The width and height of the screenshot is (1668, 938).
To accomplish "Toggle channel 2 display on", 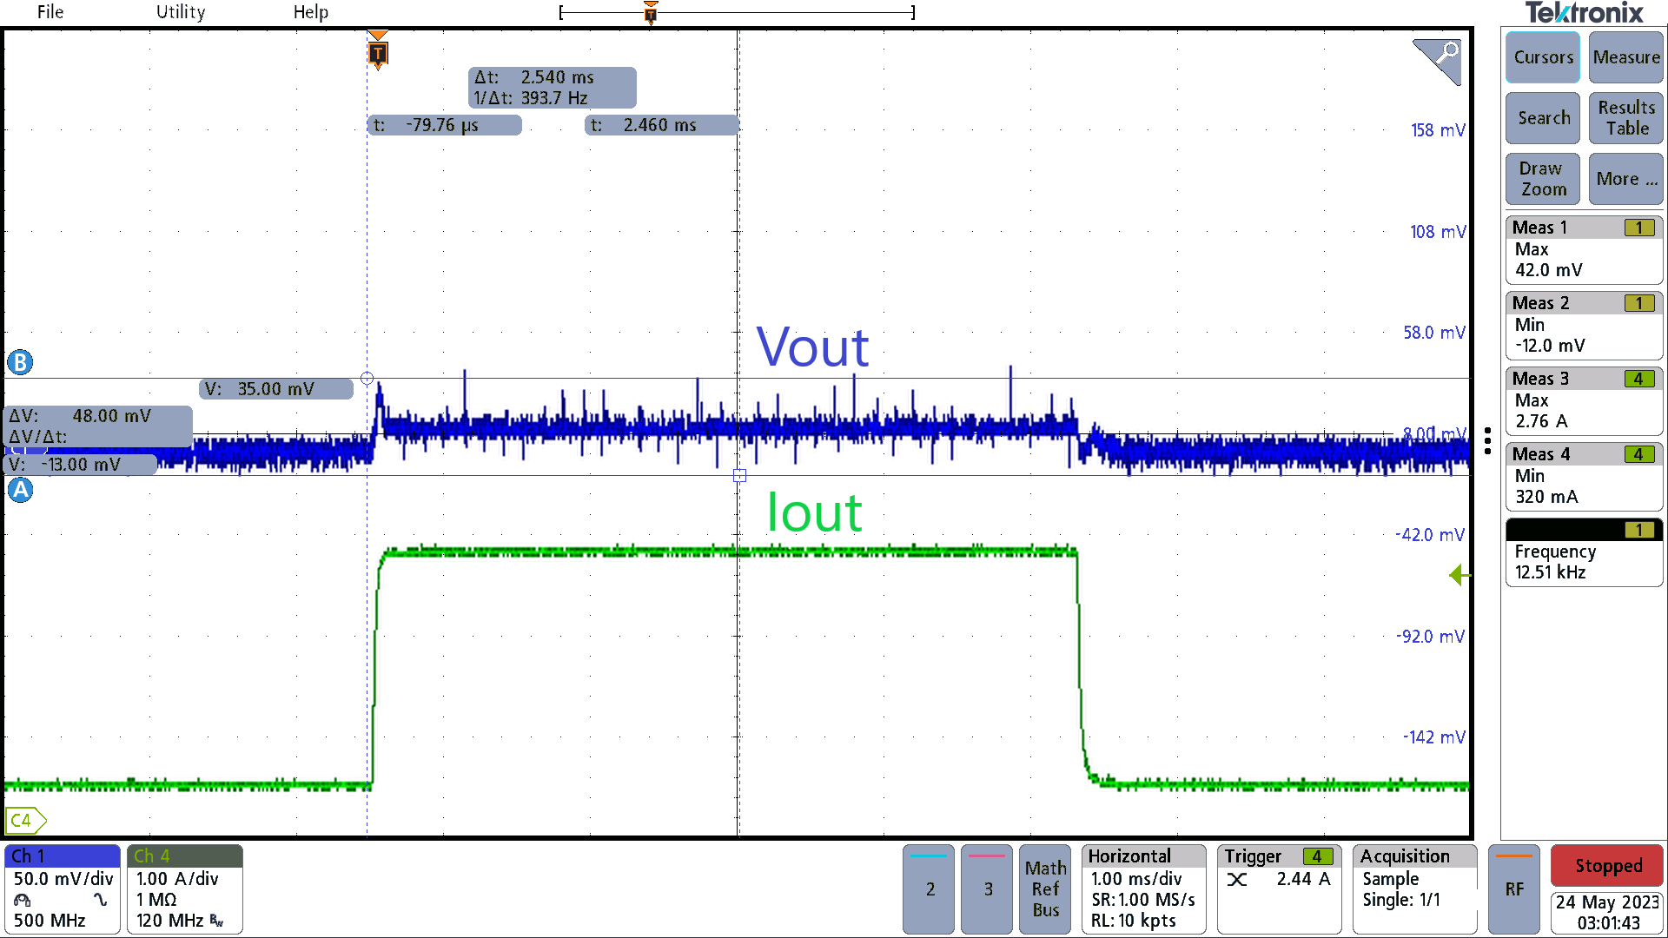I will pyautogui.click(x=928, y=888).
